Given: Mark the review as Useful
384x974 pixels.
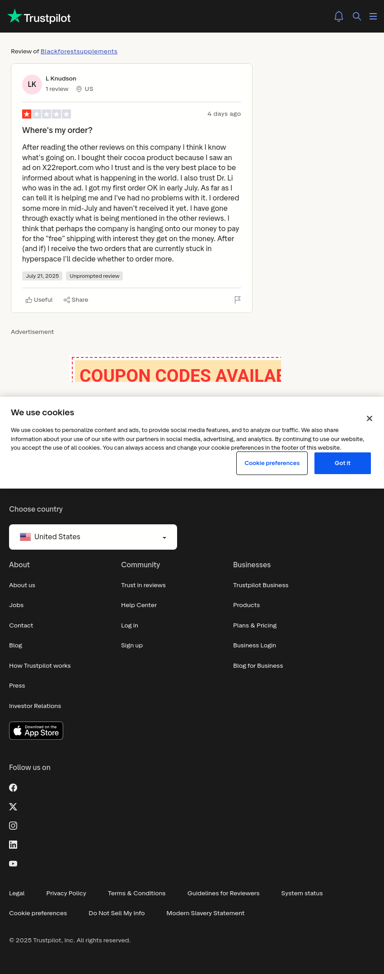Looking at the screenshot, I should (x=39, y=300).
